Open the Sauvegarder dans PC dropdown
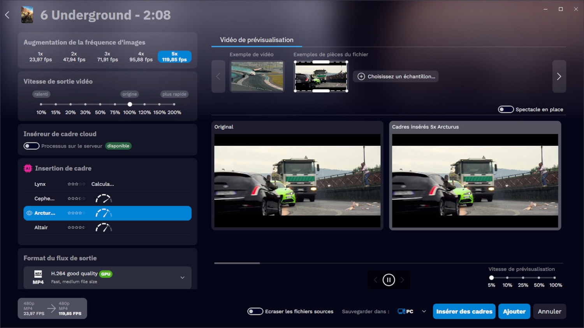 coord(424,311)
